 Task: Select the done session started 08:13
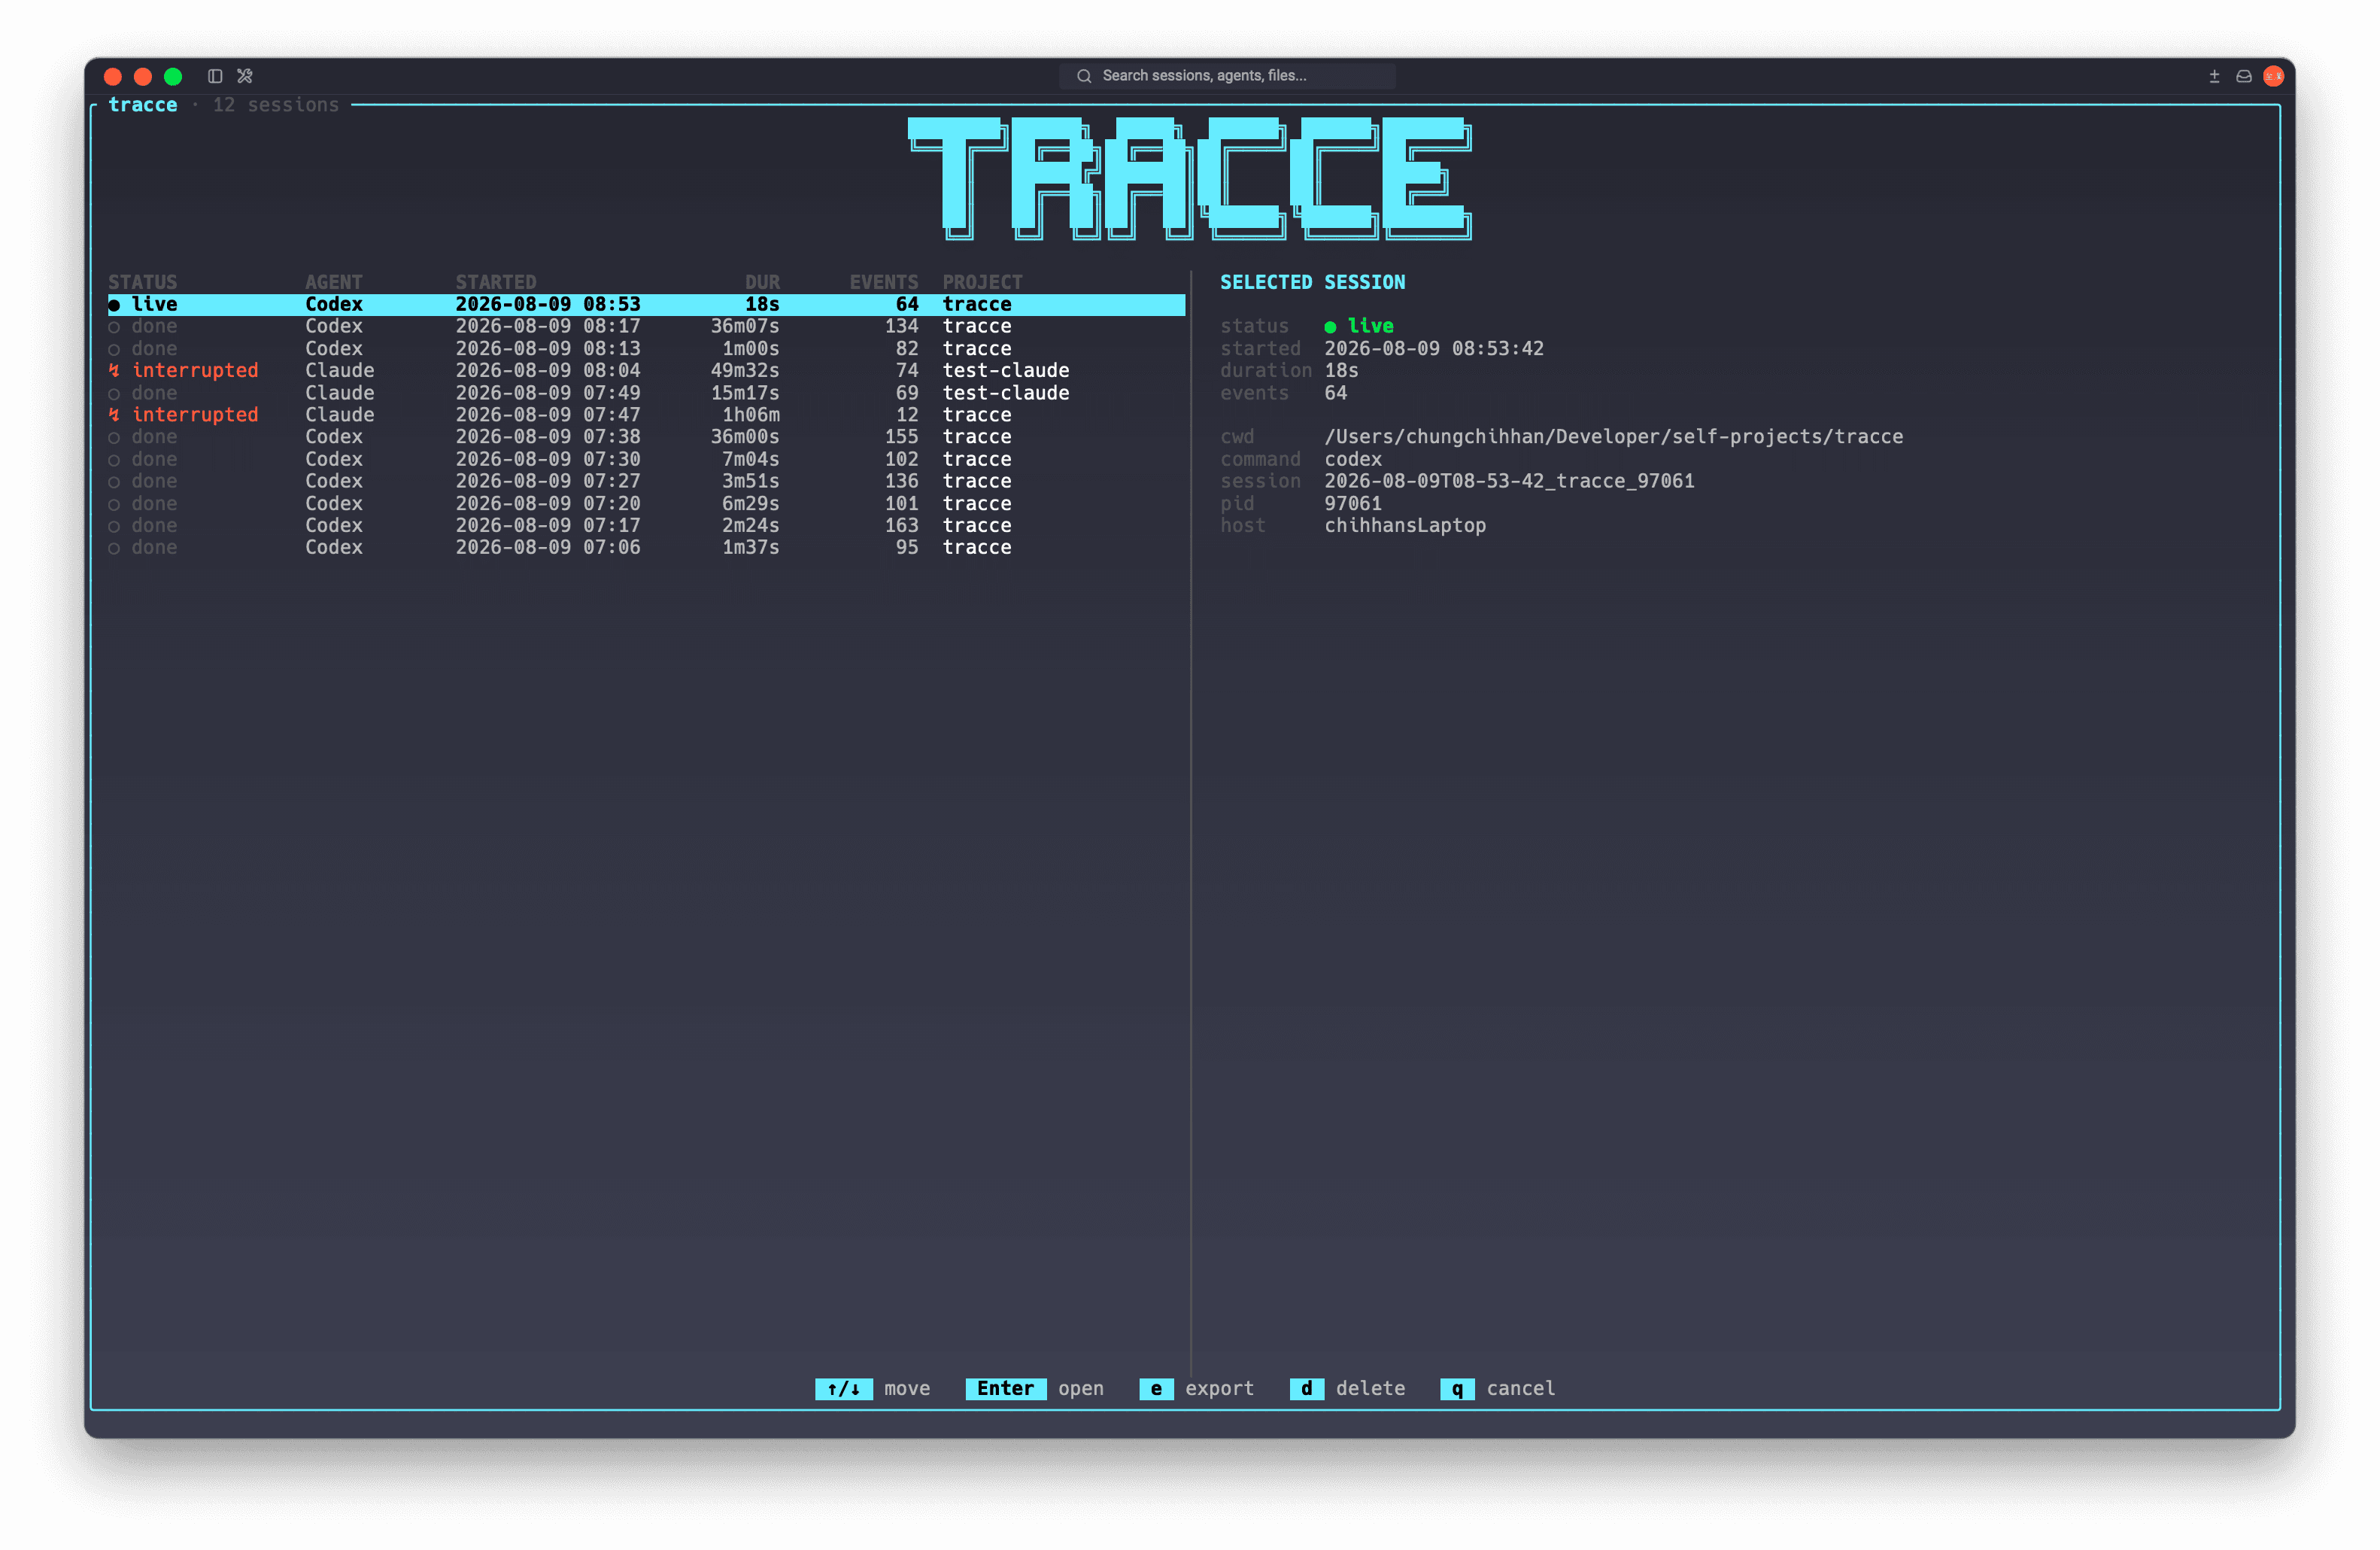[x=646, y=349]
